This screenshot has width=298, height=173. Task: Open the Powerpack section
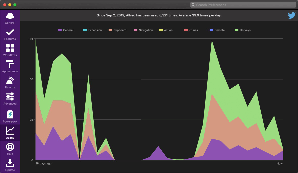[x=10, y=116]
